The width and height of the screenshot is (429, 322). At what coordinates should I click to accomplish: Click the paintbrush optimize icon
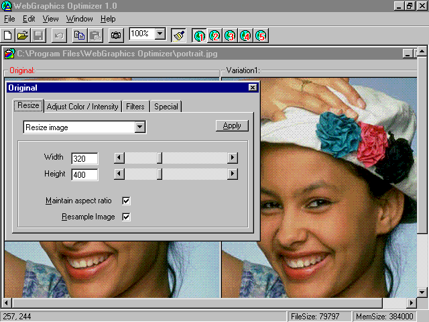point(178,34)
